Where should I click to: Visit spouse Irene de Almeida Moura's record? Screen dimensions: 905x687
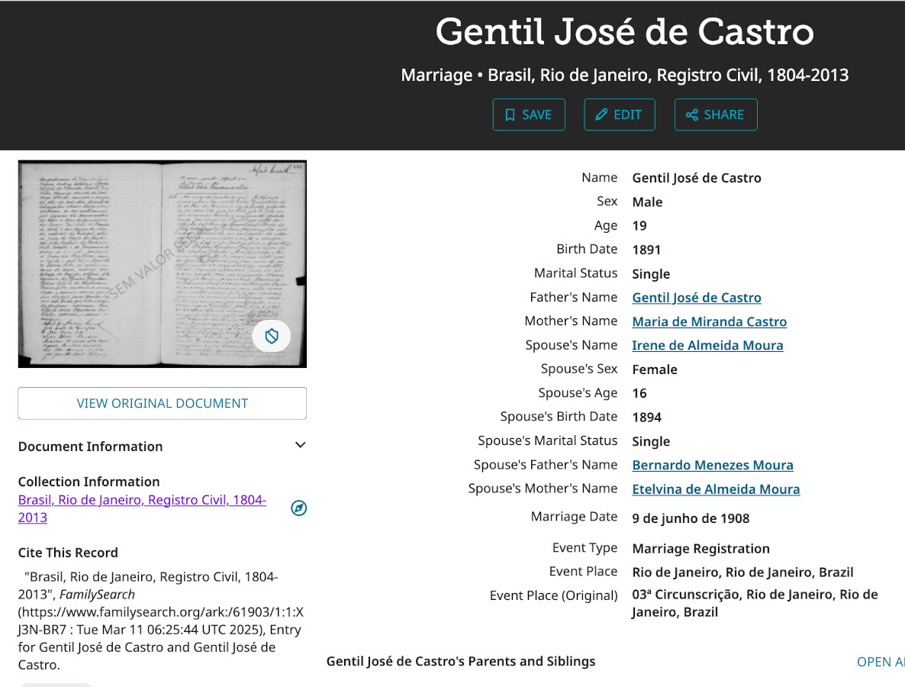pos(707,345)
